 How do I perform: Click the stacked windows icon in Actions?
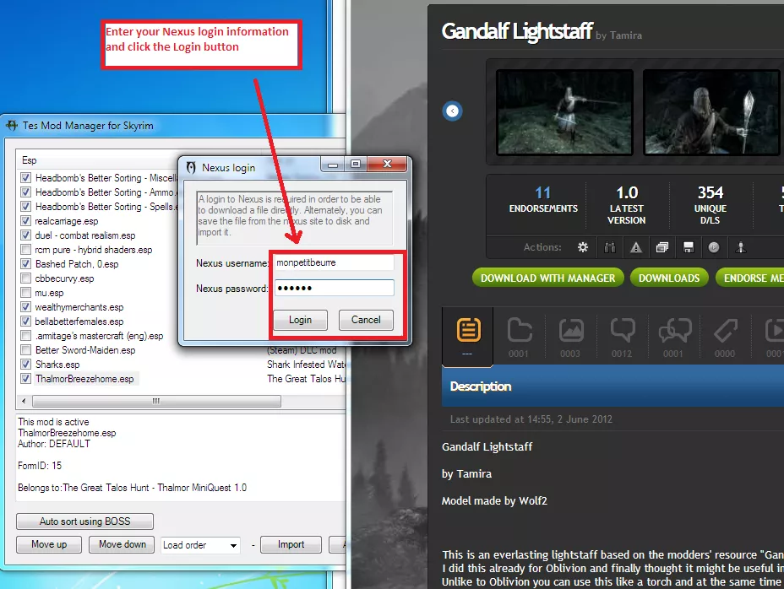coord(662,246)
